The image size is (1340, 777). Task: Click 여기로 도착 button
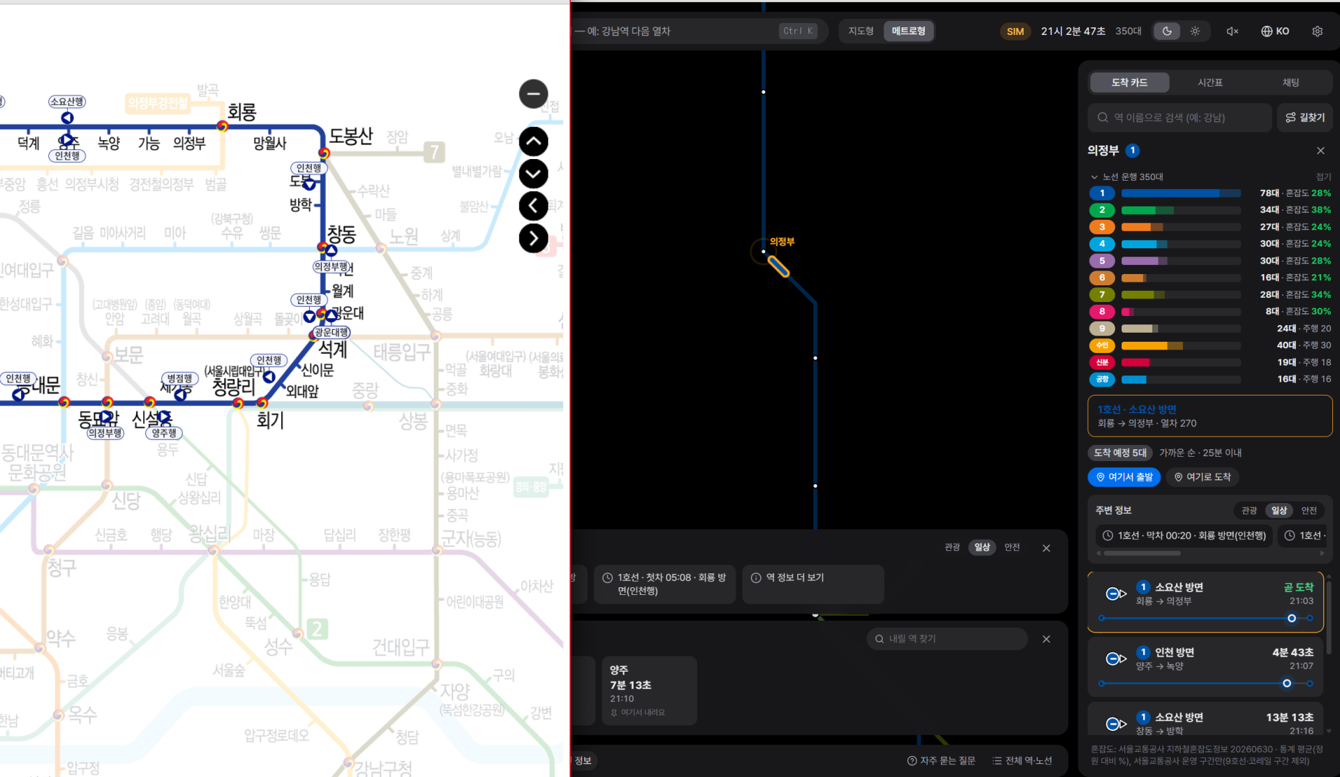tap(1203, 477)
